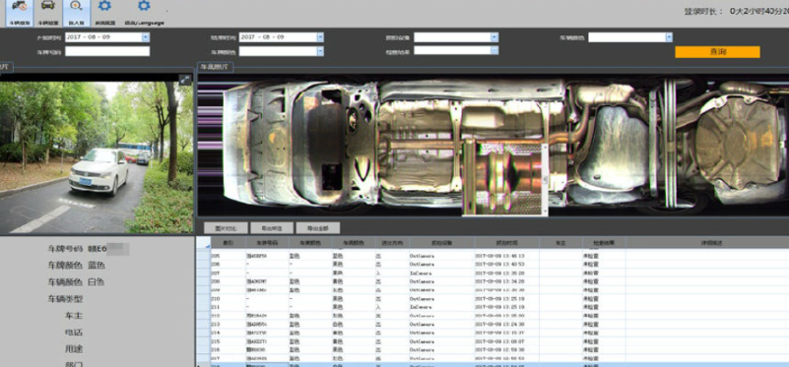Expand the check result dropdown
Screen dimensions: 789x367
[494, 50]
